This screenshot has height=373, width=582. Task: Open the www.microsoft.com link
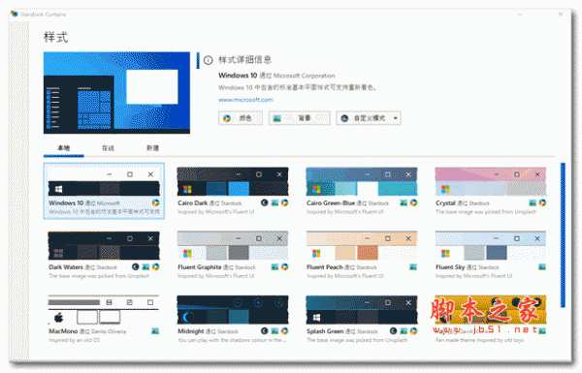[245, 100]
